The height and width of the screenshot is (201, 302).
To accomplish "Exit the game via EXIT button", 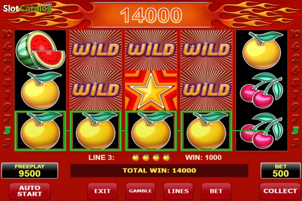I will [102, 191].
